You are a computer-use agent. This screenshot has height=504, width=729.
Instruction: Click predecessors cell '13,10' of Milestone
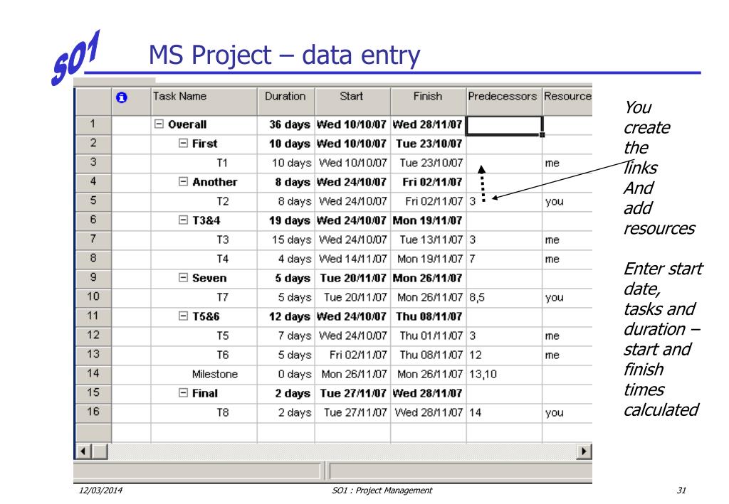tap(504, 374)
